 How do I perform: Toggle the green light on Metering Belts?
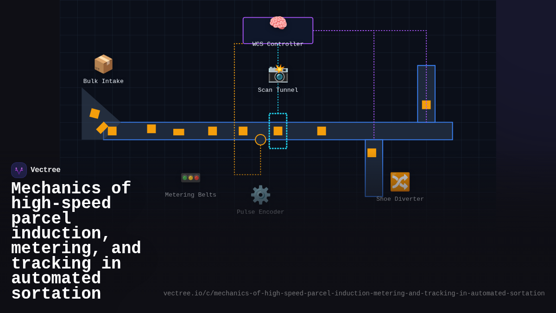point(185,177)
